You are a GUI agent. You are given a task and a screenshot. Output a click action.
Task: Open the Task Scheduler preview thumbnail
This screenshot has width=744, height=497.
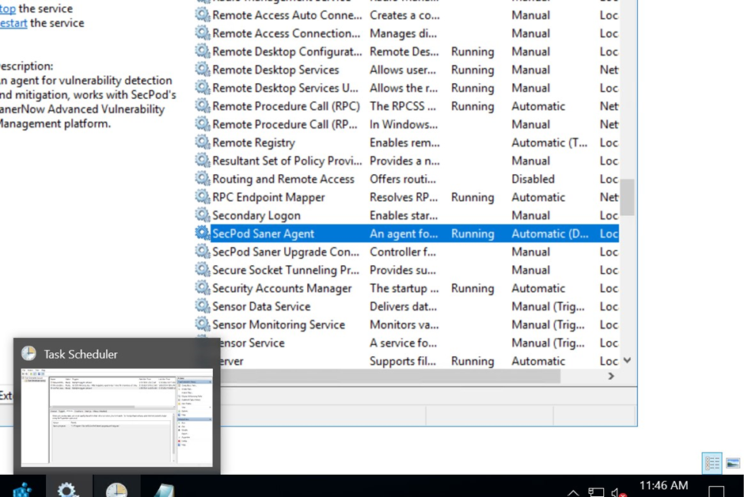point(116,417)
